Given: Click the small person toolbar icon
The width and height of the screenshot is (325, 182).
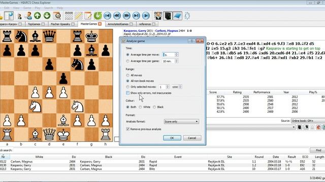Looking at the screenshot, I should pyautogui.click(x=20, y=16).
